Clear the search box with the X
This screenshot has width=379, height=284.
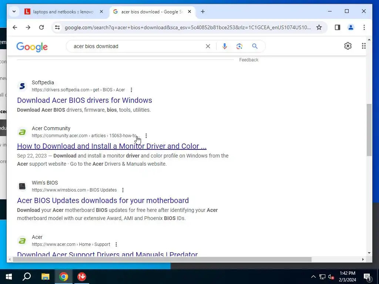click(x=208, y=46)
